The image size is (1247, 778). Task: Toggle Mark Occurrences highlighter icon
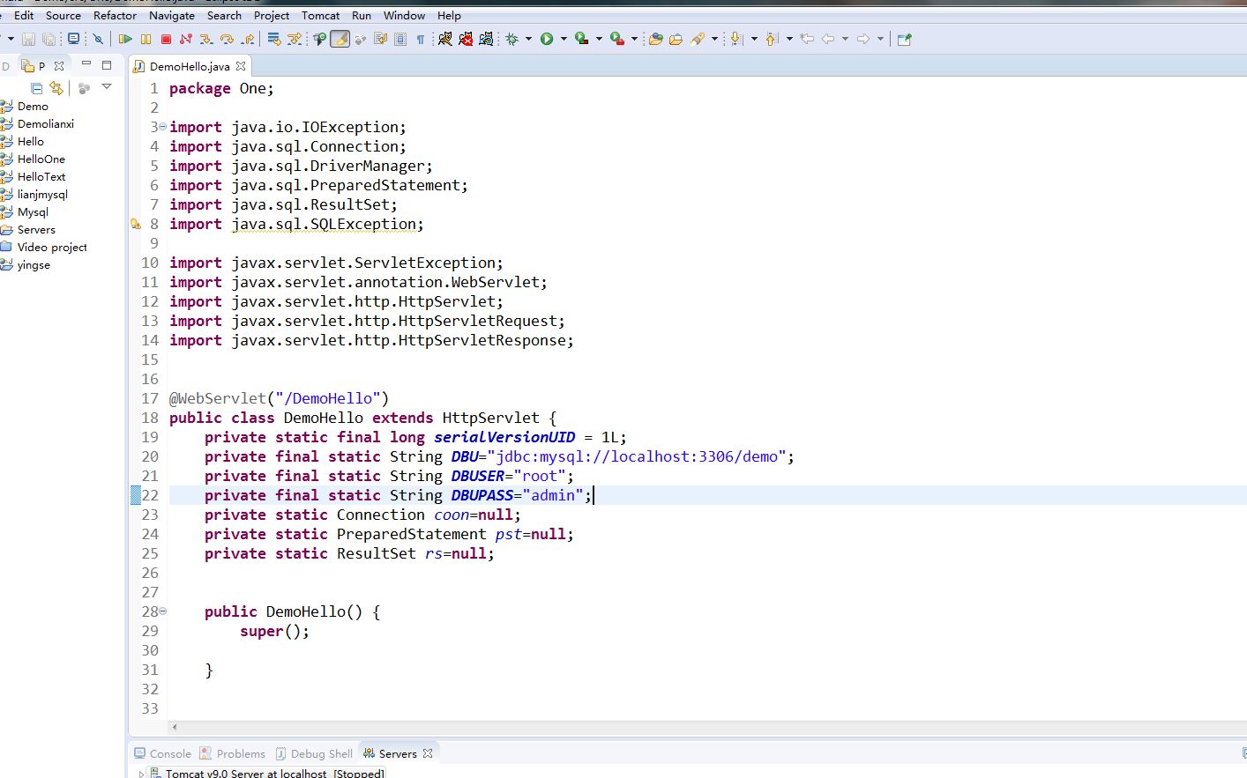(x=340, y=39)
